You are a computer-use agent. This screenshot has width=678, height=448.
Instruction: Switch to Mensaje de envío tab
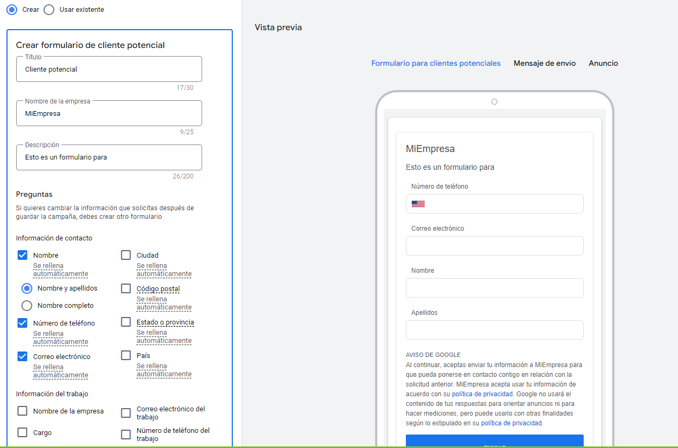tap(544, 64)
